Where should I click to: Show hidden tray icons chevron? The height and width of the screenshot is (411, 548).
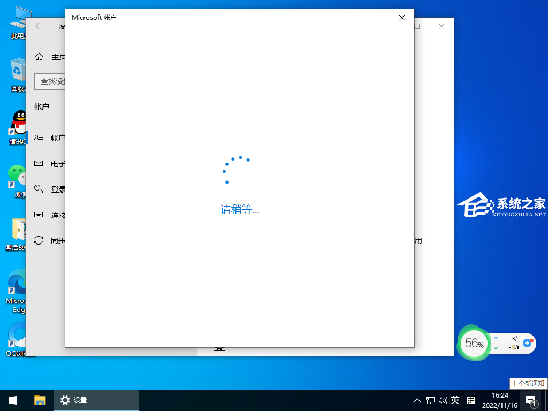pos(417,400)
